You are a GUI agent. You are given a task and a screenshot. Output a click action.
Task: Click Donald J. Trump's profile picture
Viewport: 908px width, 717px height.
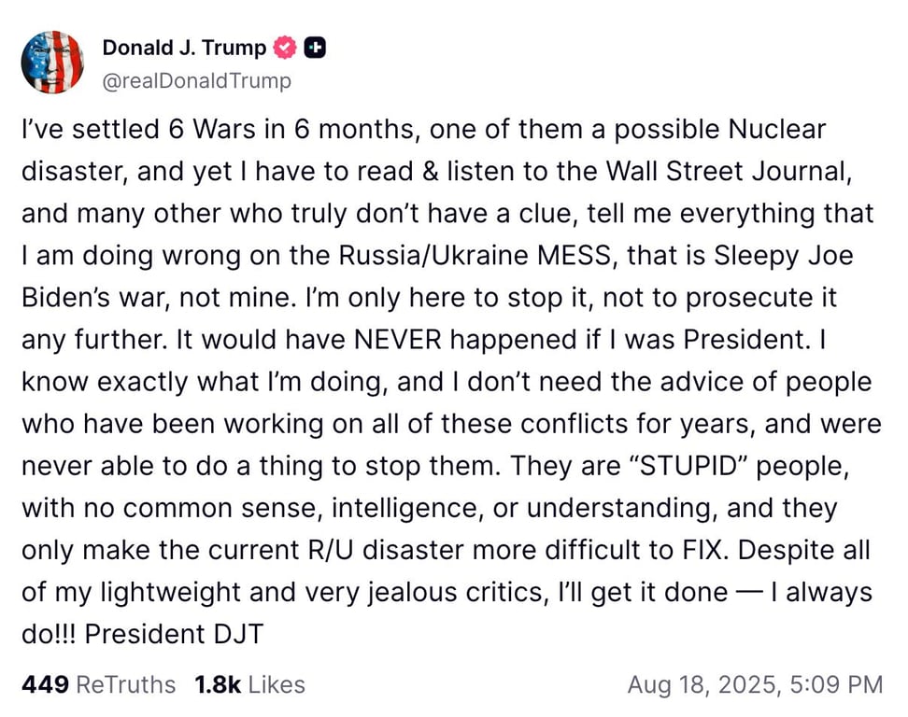52,62
